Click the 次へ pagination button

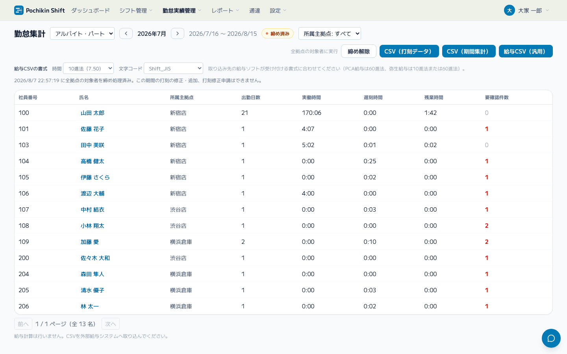(x=111, y=324)
